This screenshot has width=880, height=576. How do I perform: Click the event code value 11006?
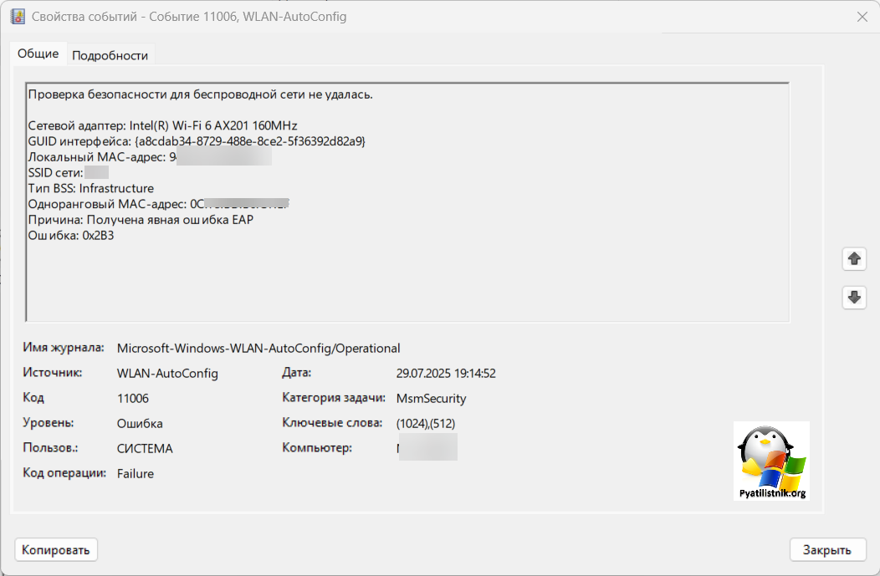(x=133, y=398)
